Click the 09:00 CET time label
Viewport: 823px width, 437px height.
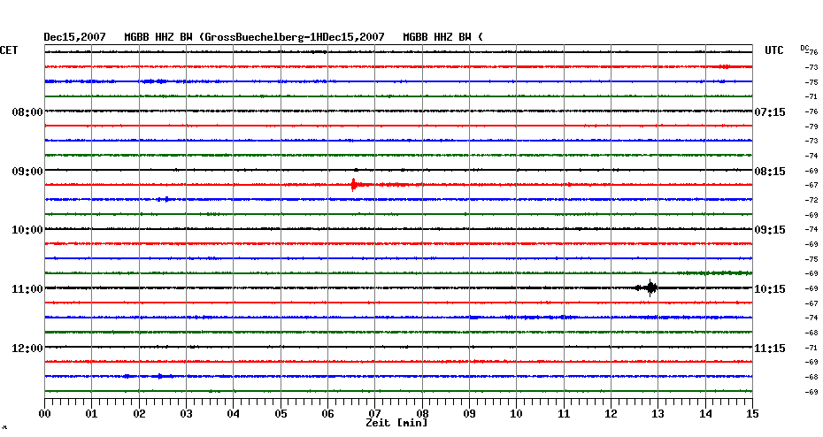27,172
